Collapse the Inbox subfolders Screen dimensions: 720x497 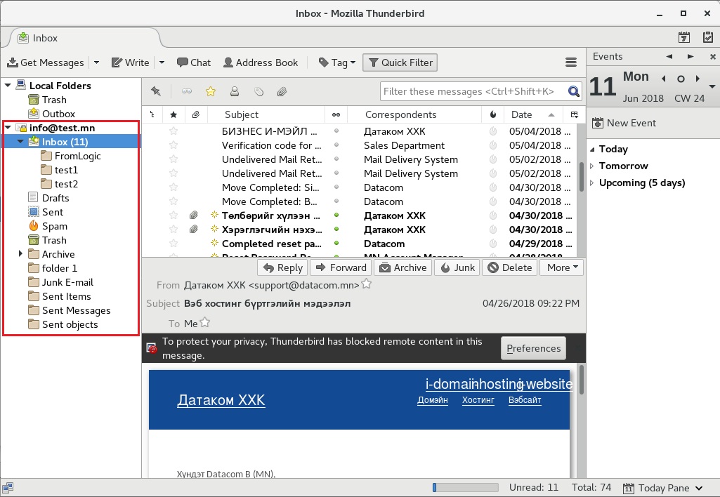20,142
